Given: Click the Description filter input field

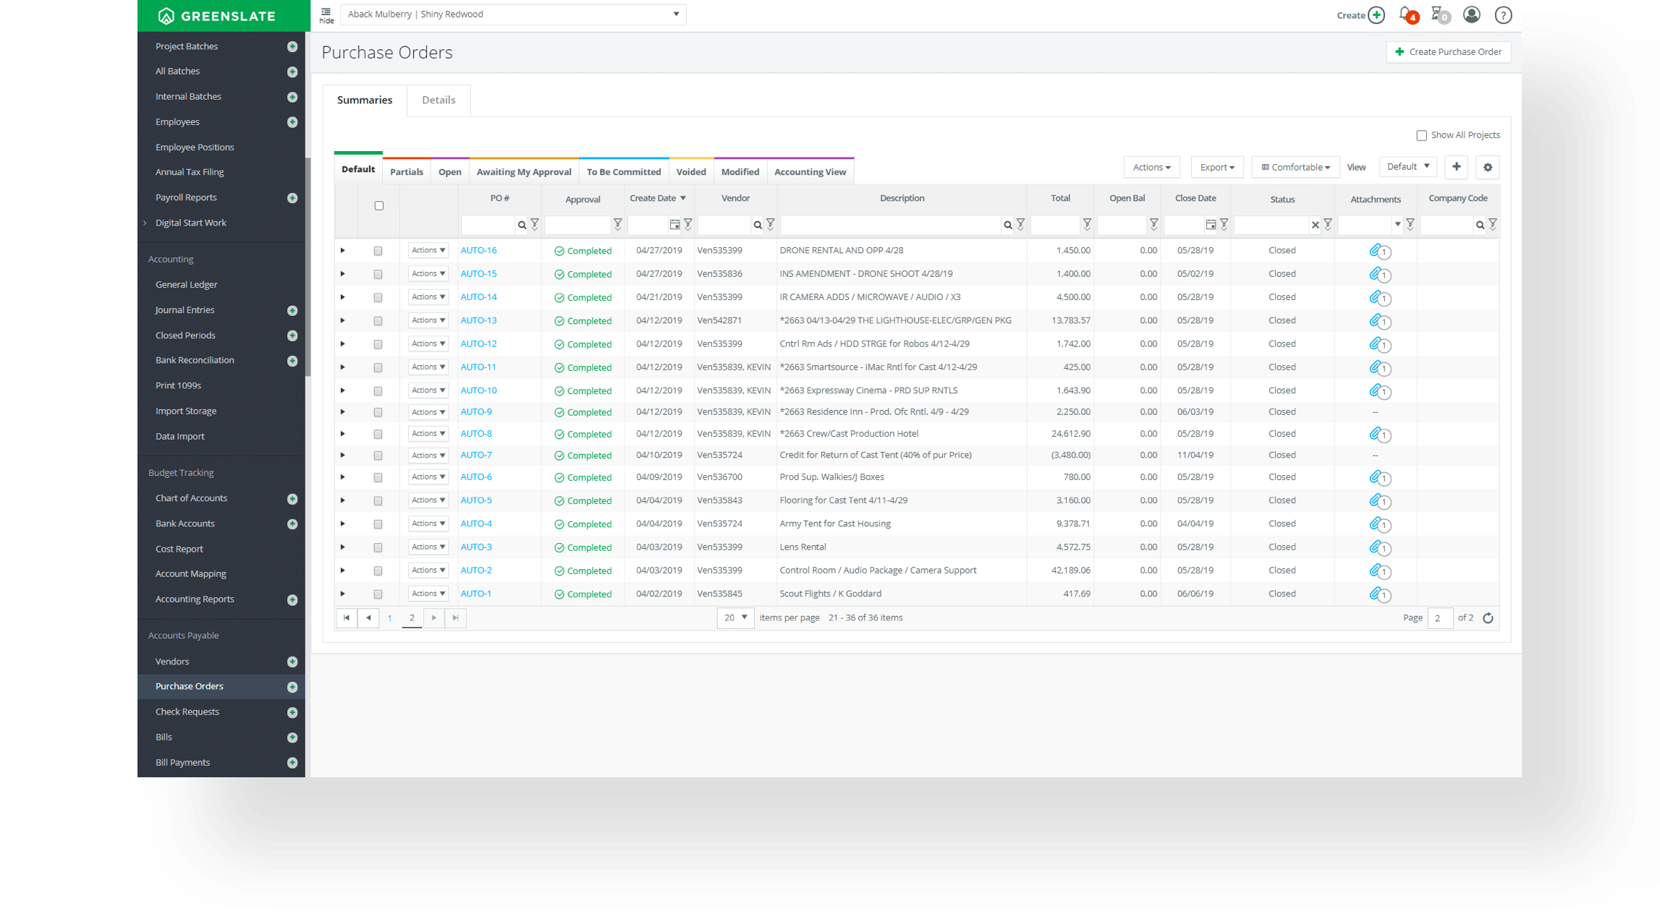Looking at the screenshot, I should tap(892, 226).
